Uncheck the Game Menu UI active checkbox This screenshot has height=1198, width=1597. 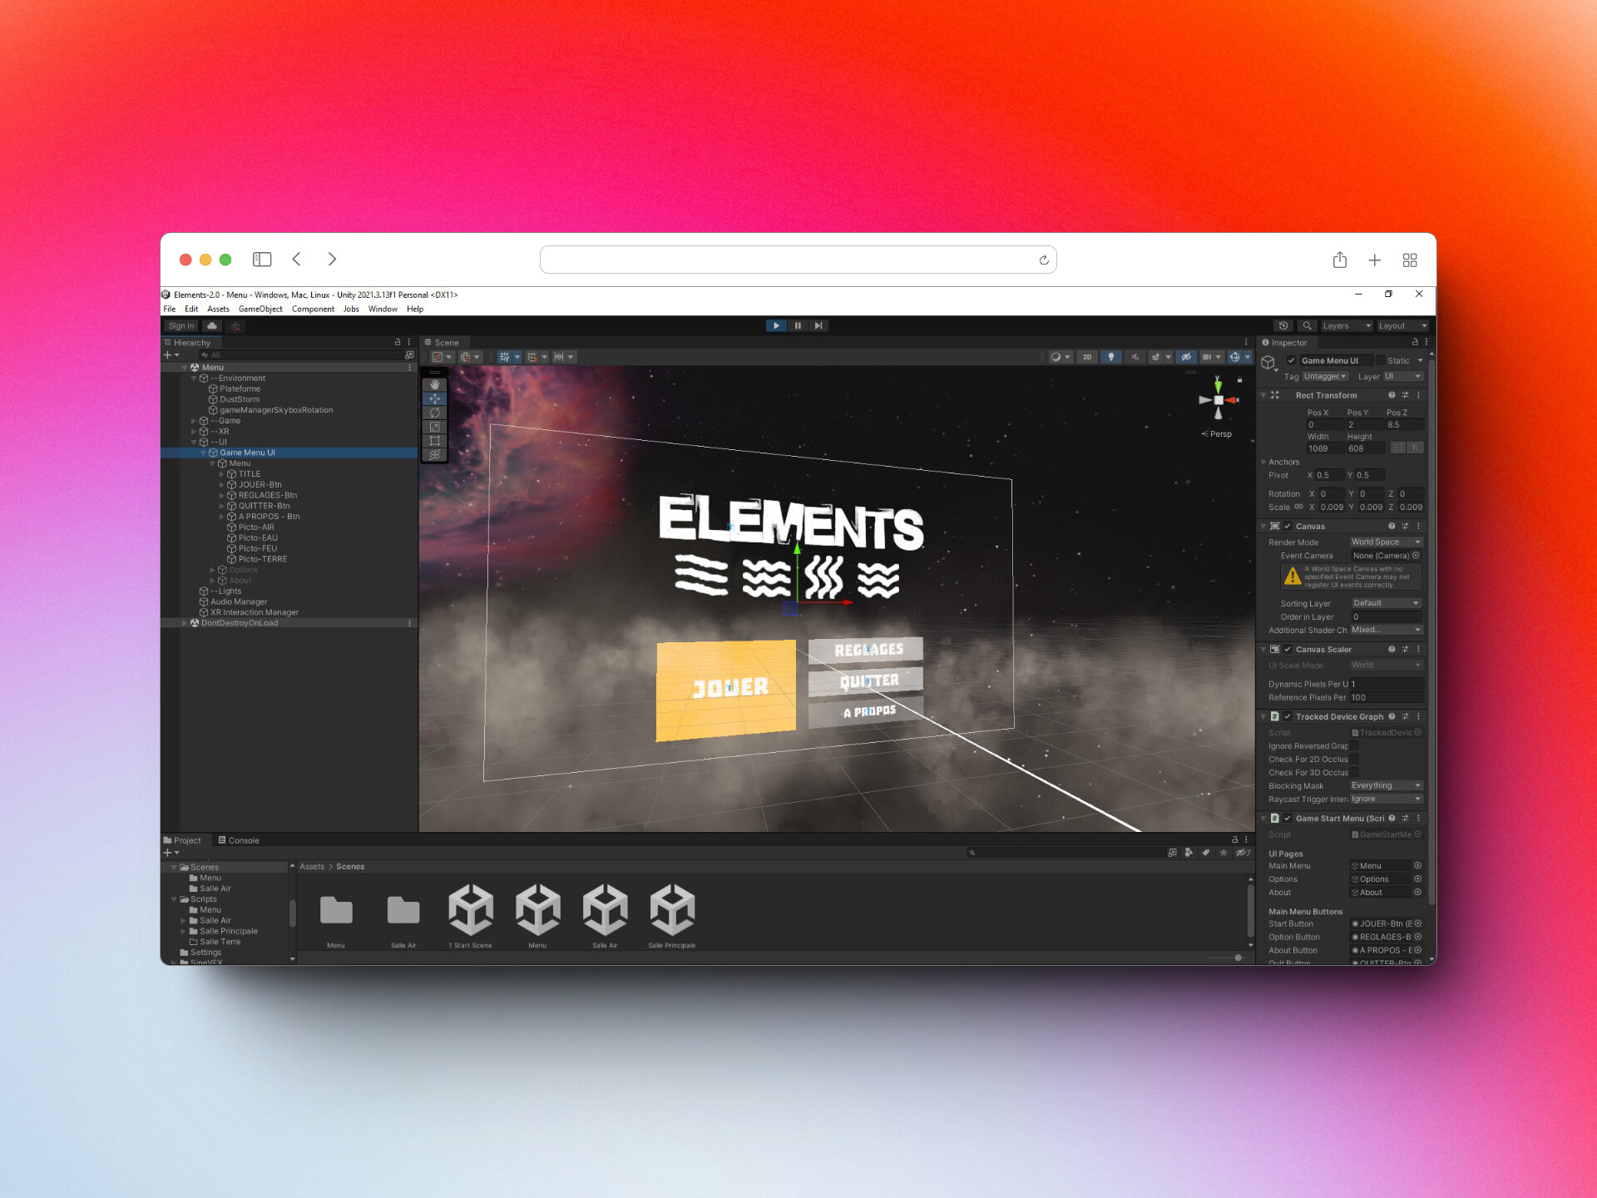tap(1291, 360)
